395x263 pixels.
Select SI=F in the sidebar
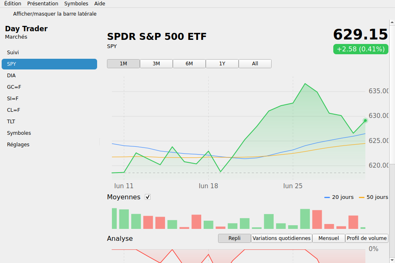49,99
